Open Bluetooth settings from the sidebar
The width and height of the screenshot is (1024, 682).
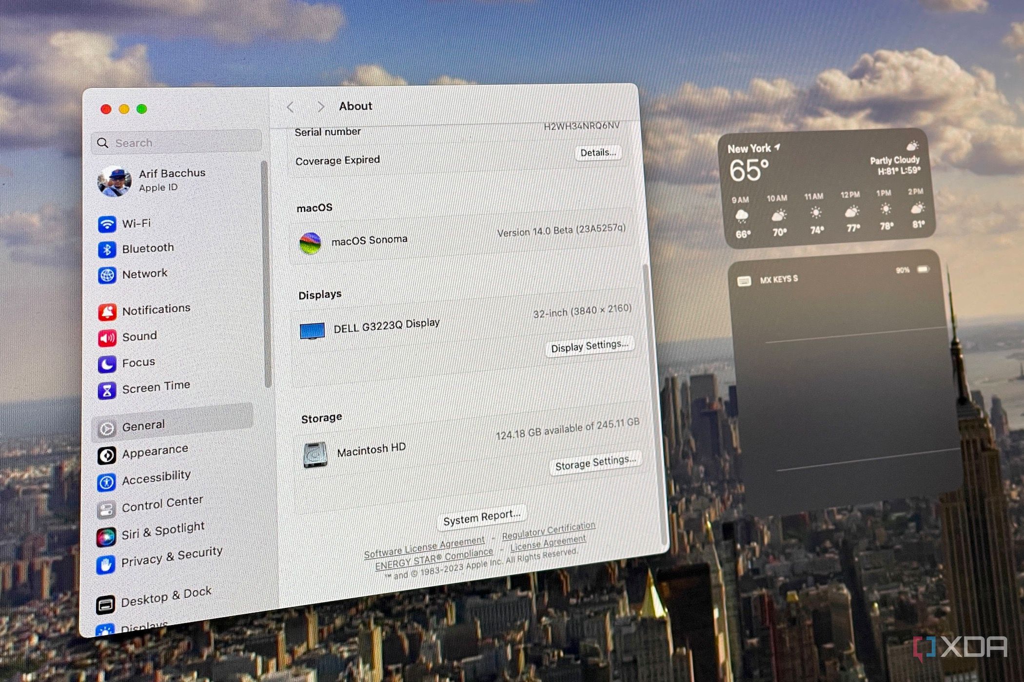[x=107, y=248]
